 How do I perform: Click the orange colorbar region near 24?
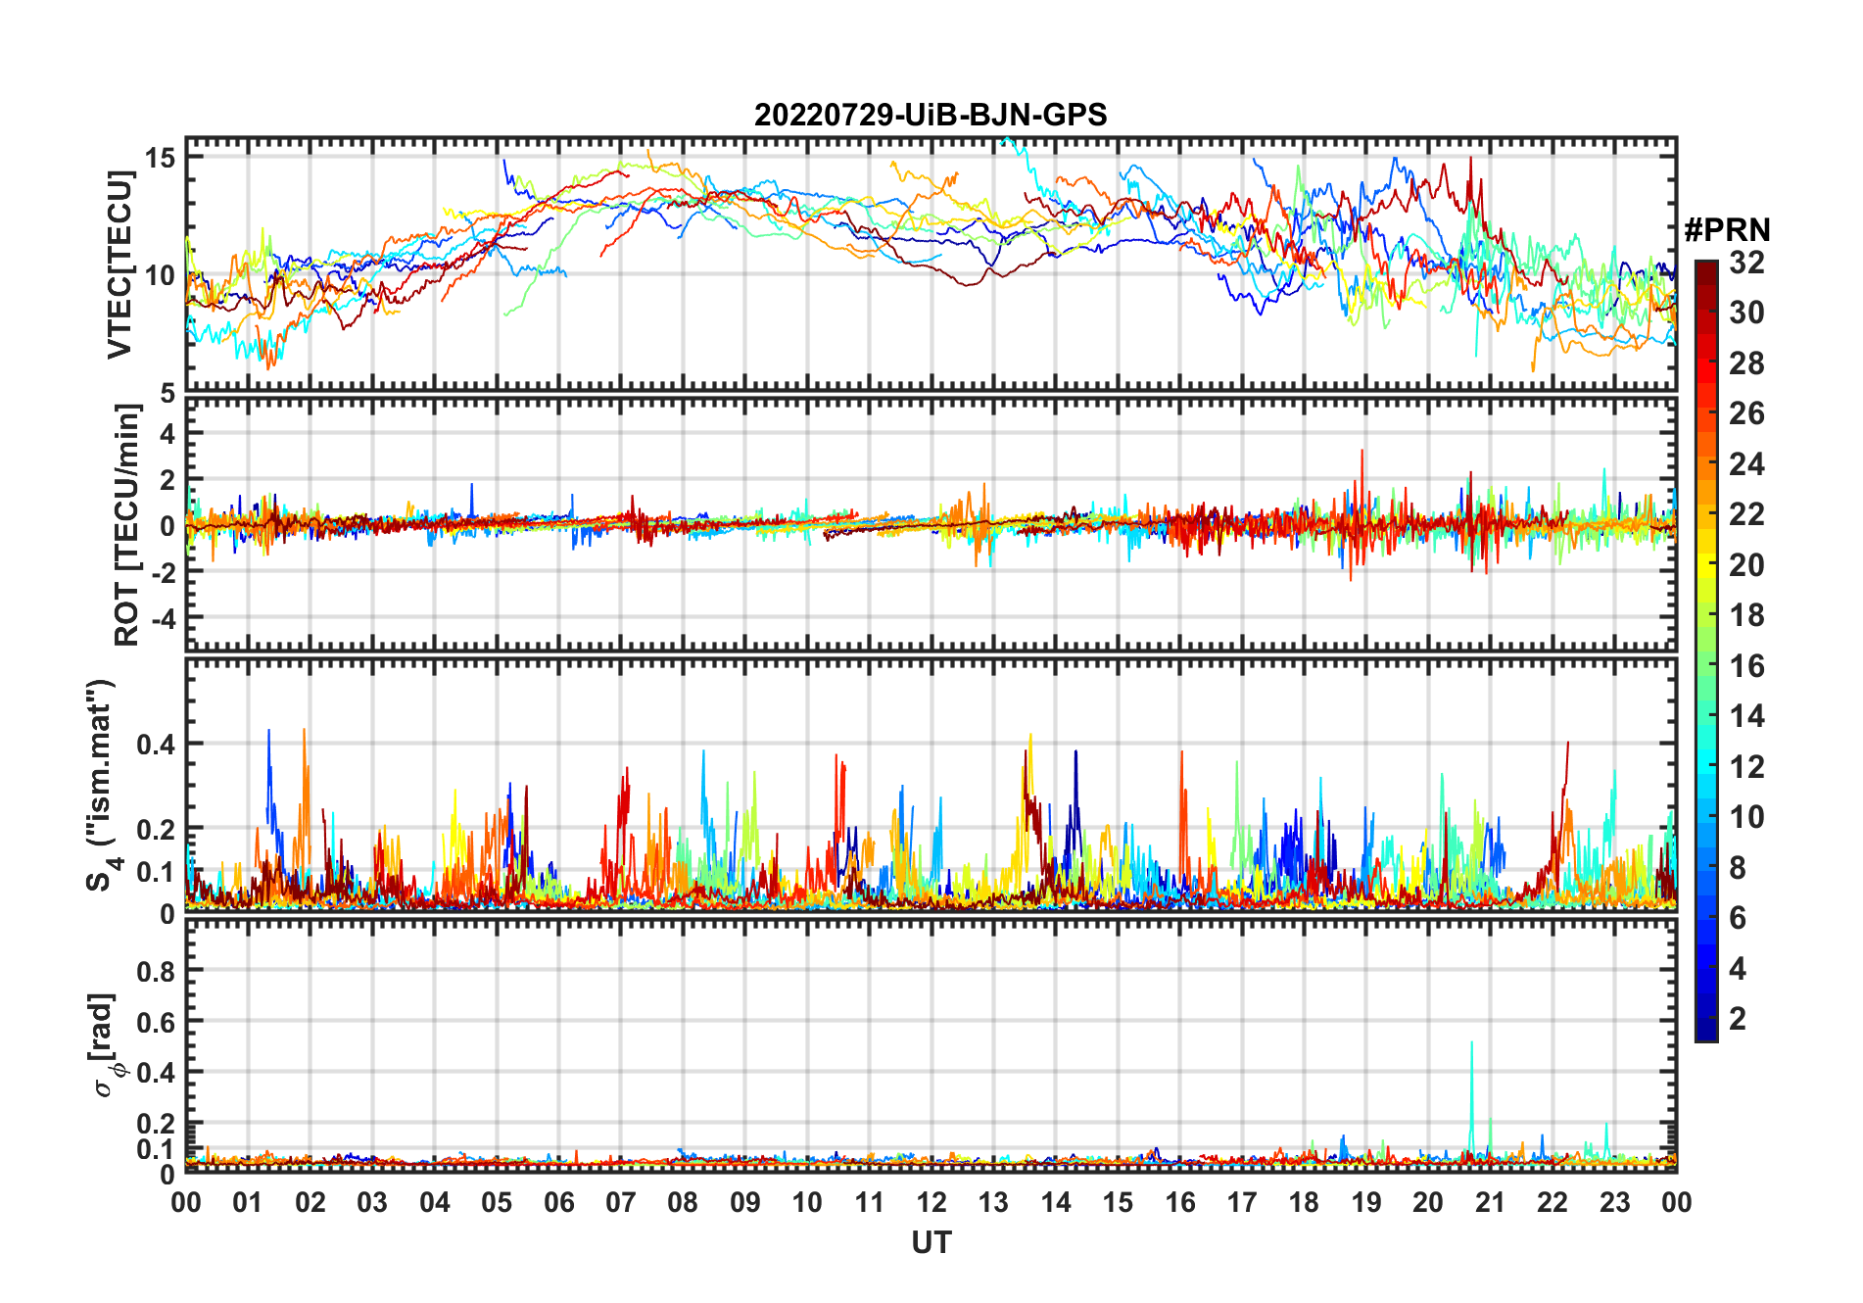point(1706,464)
